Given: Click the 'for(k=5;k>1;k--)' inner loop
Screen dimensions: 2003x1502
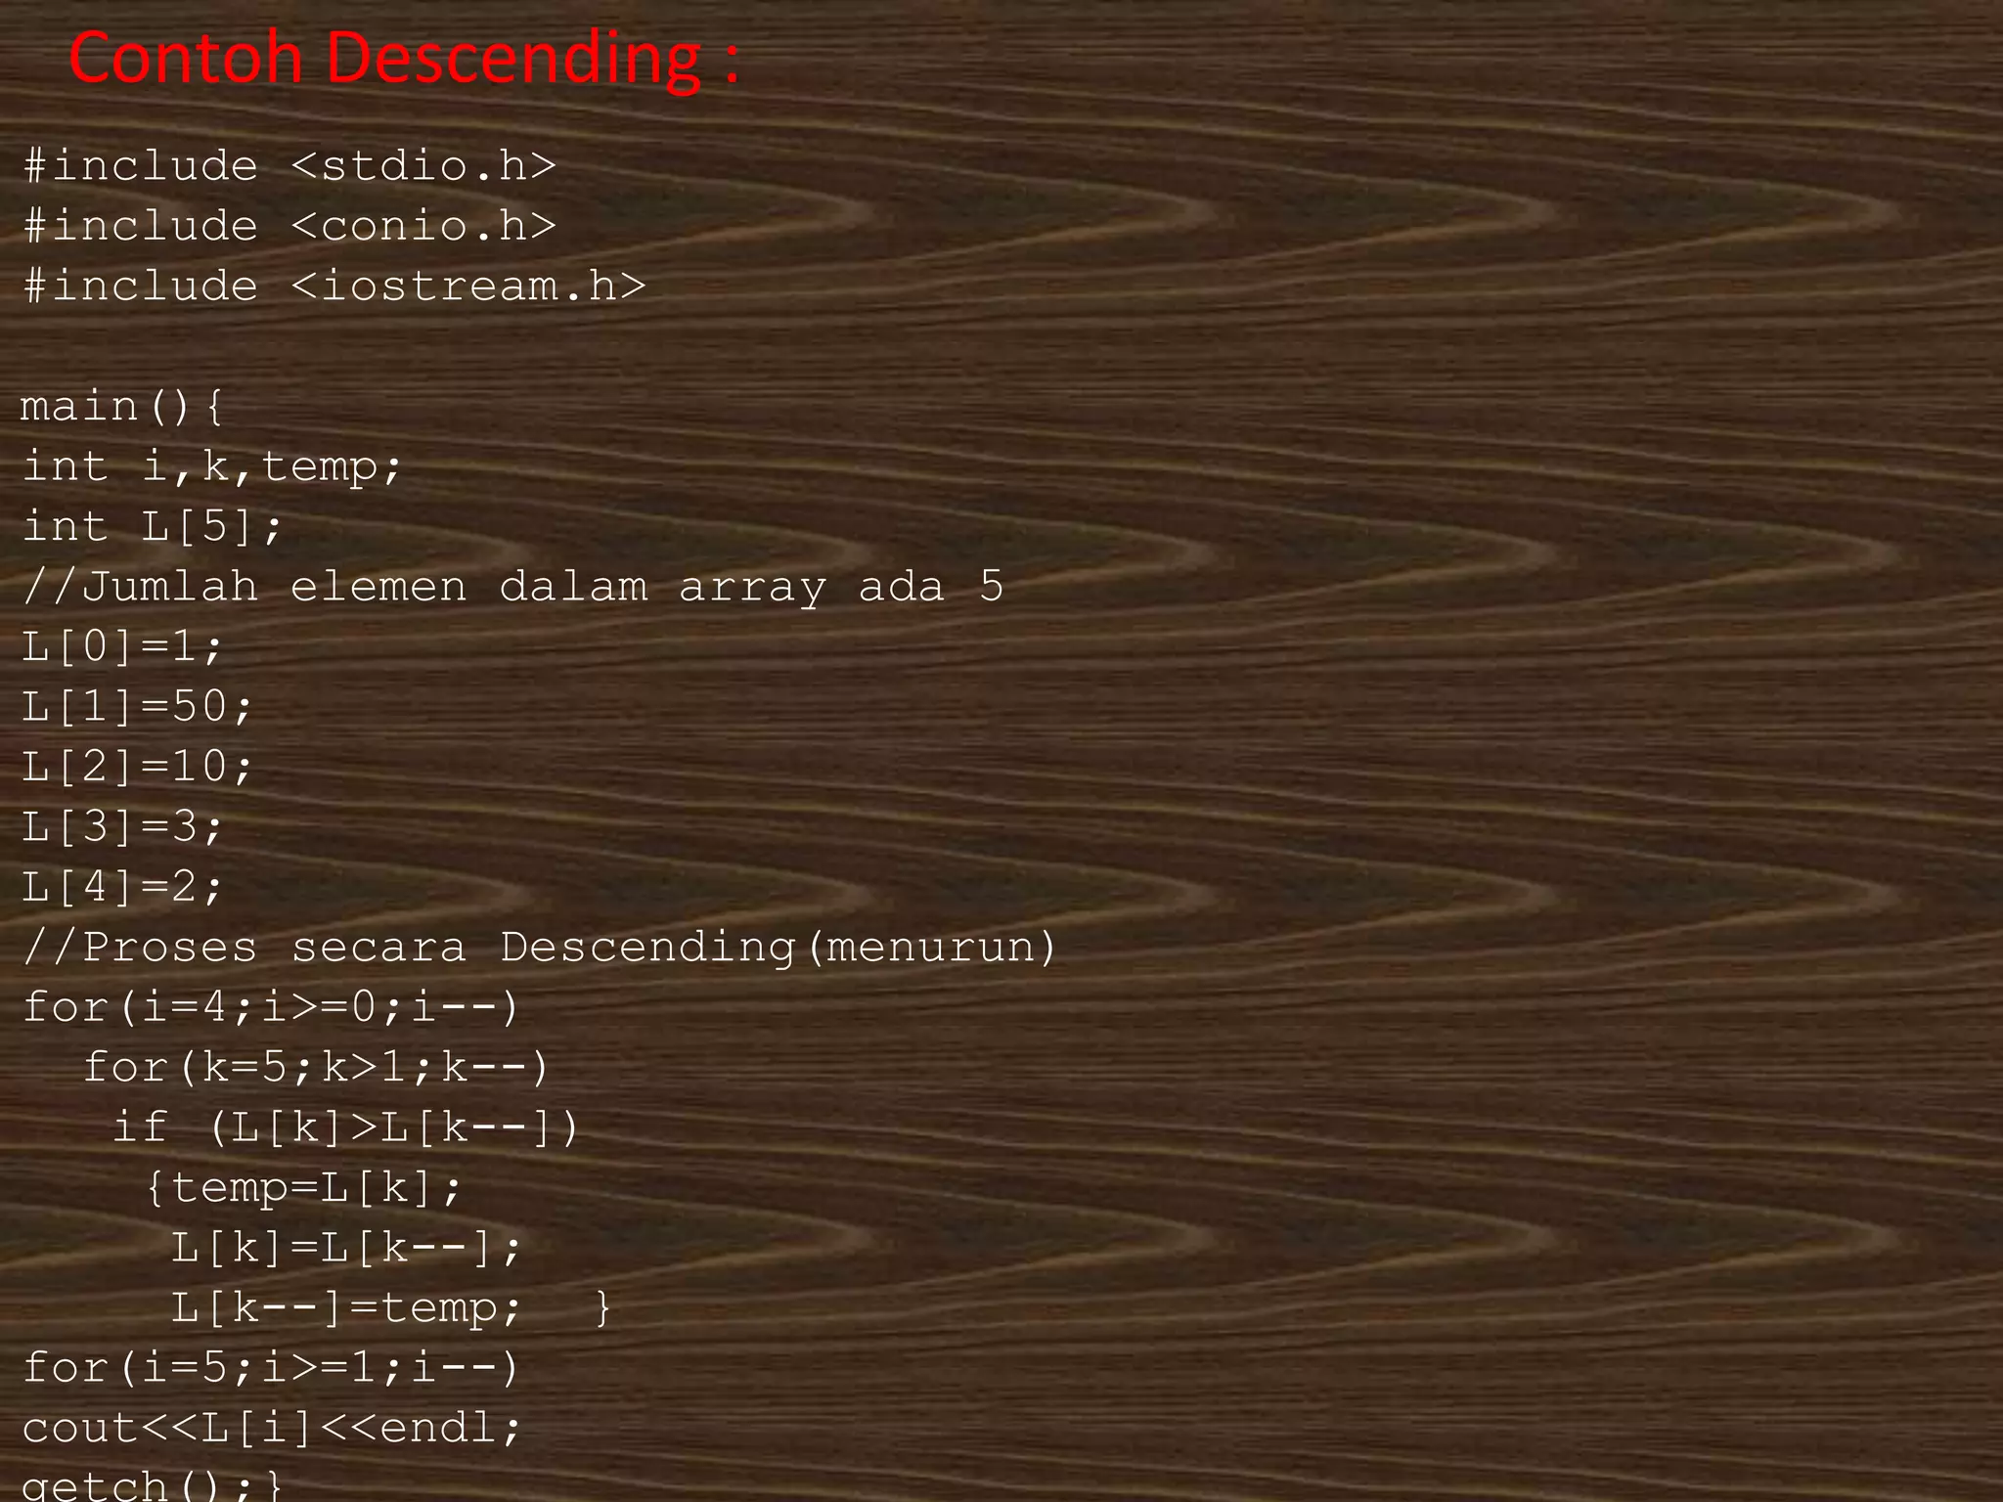Looking at the screenshot, I should pos(316,1067).
